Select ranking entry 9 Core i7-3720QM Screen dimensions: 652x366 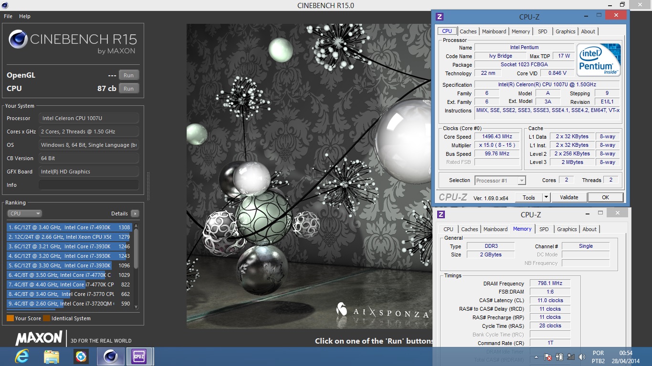click(70, 304)
